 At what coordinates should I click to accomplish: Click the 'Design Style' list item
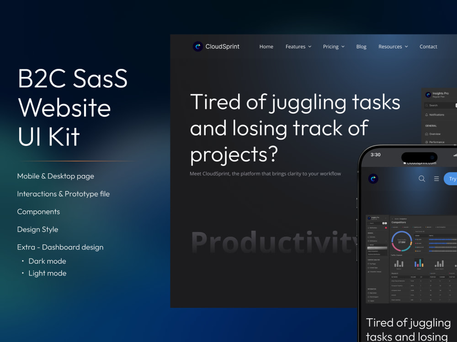click(x=37, y=229)
